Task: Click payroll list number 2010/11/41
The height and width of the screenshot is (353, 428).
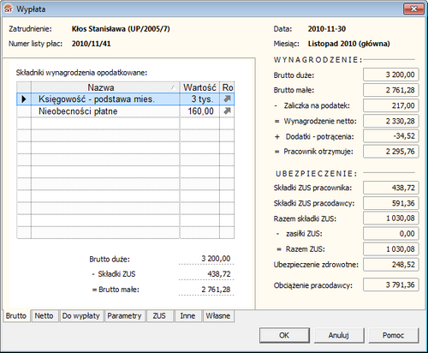Action: (92, 44)
